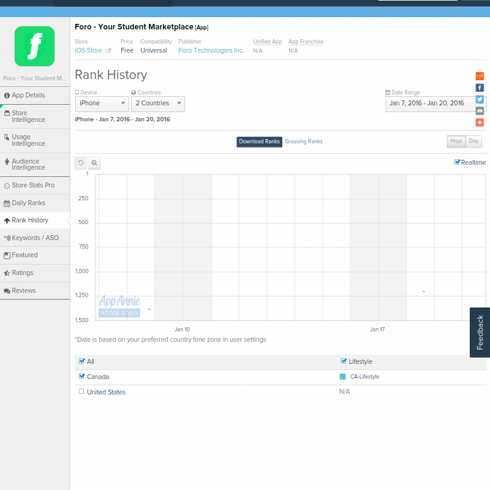The width and height of the screenshot is (490, 490).
Task: Click the United States country label
Action: (x=106, y=392)
